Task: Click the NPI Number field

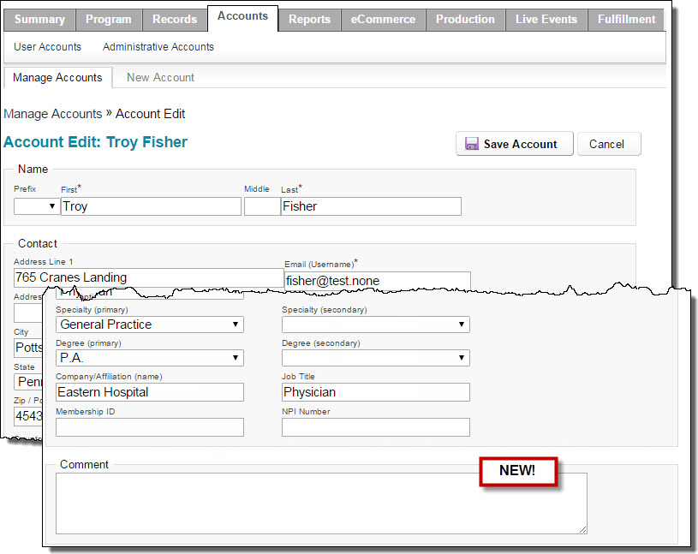Action: pos(376,427)
